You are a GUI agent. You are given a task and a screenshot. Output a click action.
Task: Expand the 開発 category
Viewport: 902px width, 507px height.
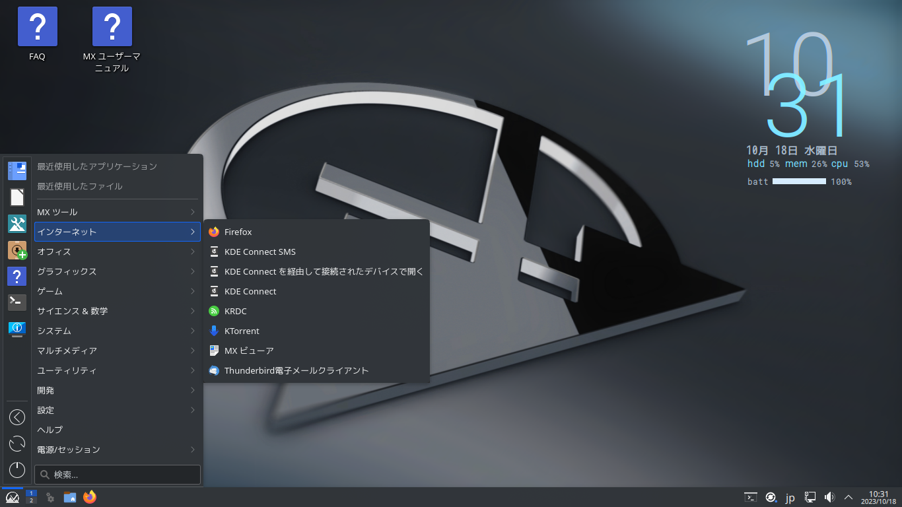[116, 390]
